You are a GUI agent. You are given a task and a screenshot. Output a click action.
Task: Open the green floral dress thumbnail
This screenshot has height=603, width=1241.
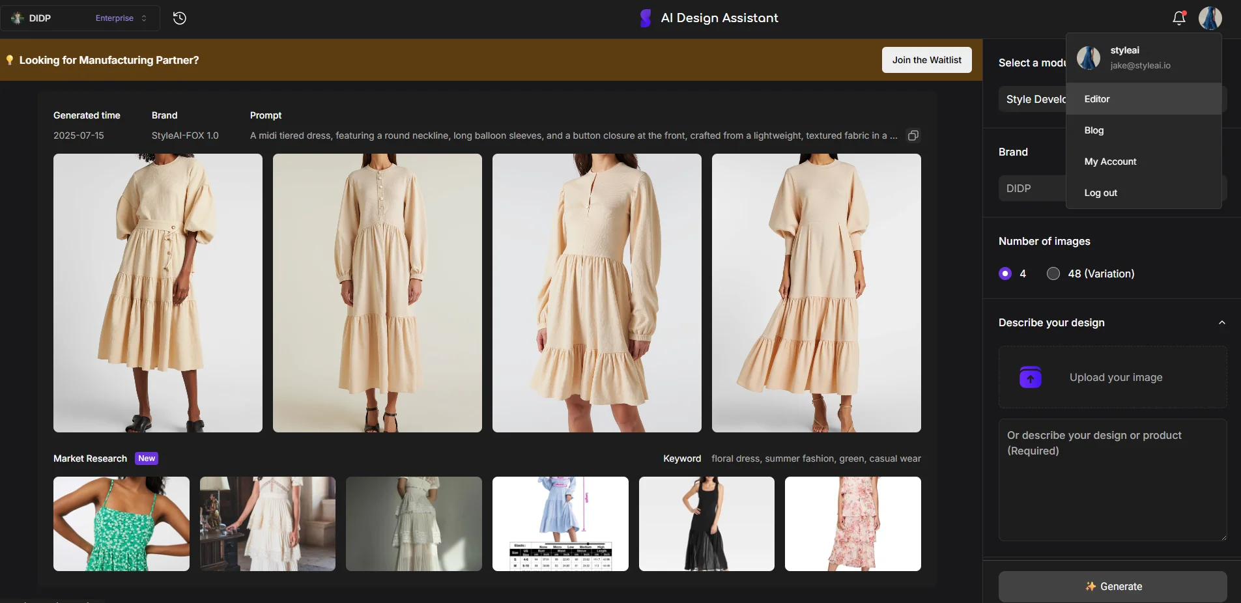coord(121,524)
